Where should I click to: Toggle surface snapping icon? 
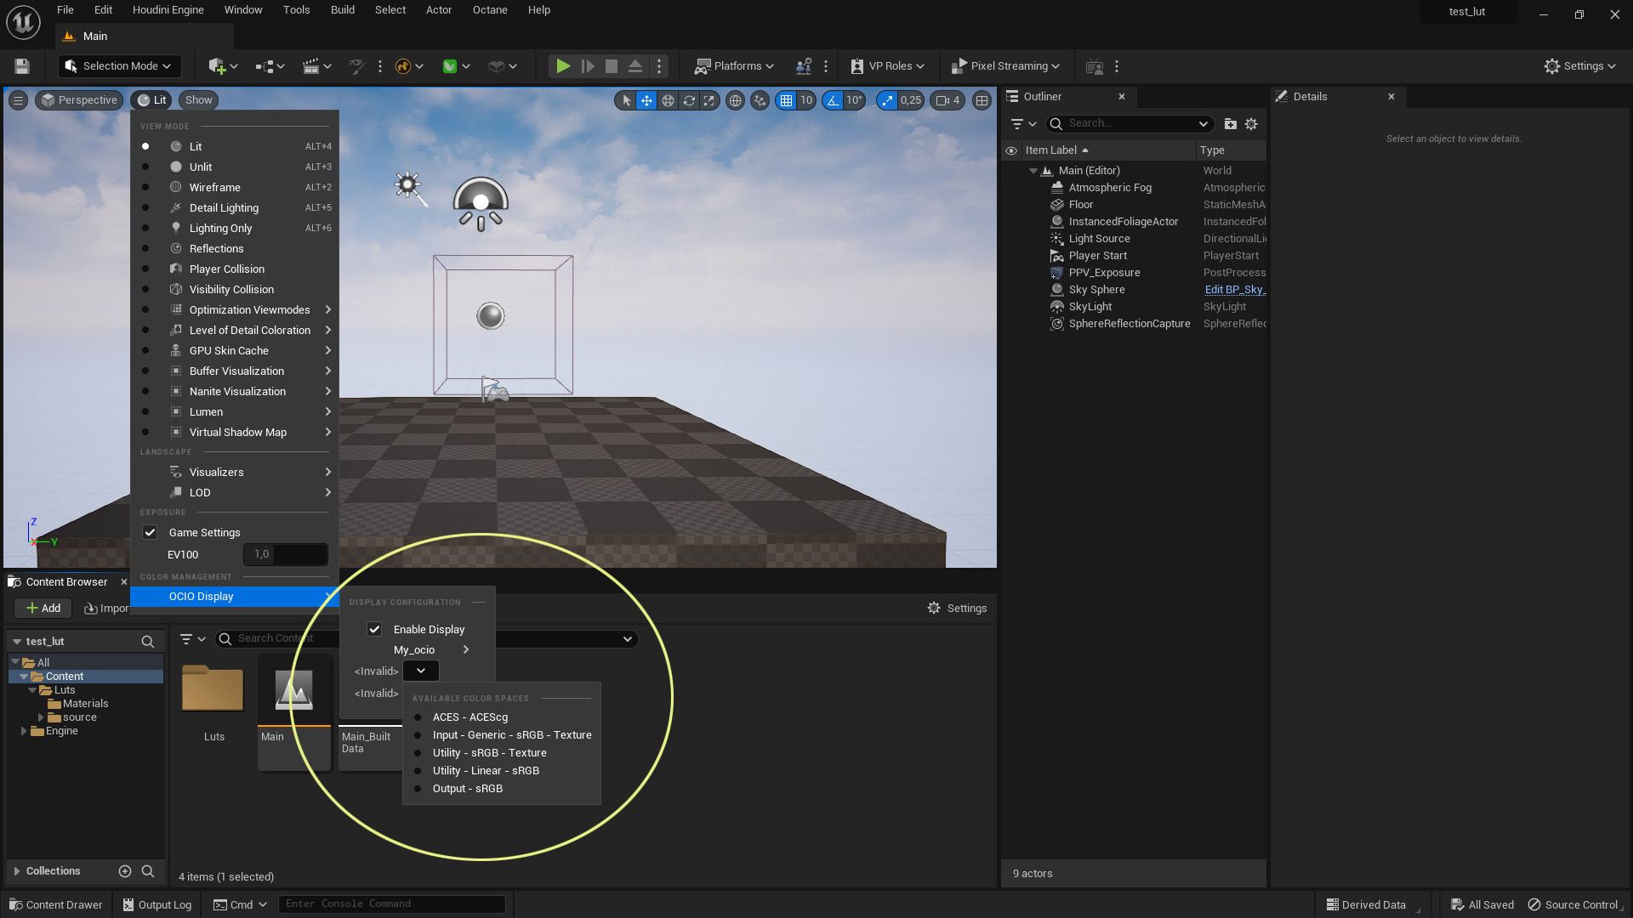pyautogui.click(x=760, y=100)
